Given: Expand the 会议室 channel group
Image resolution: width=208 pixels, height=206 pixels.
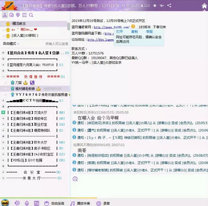Looking at the screenshot, I should coord(3,172).
